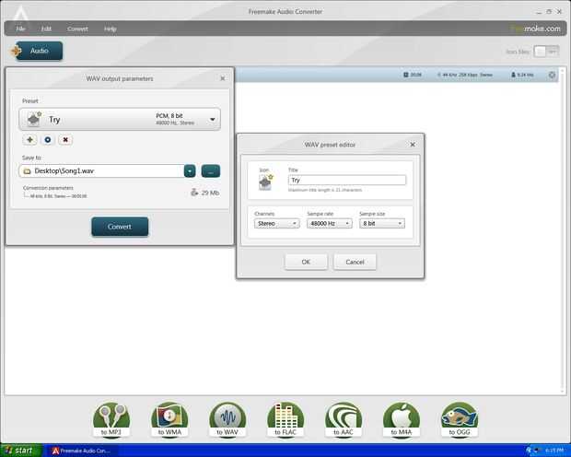Screen dimensions: 571x457
Task: Add a new preset with plus icon
Action: (x=29, y=139)
